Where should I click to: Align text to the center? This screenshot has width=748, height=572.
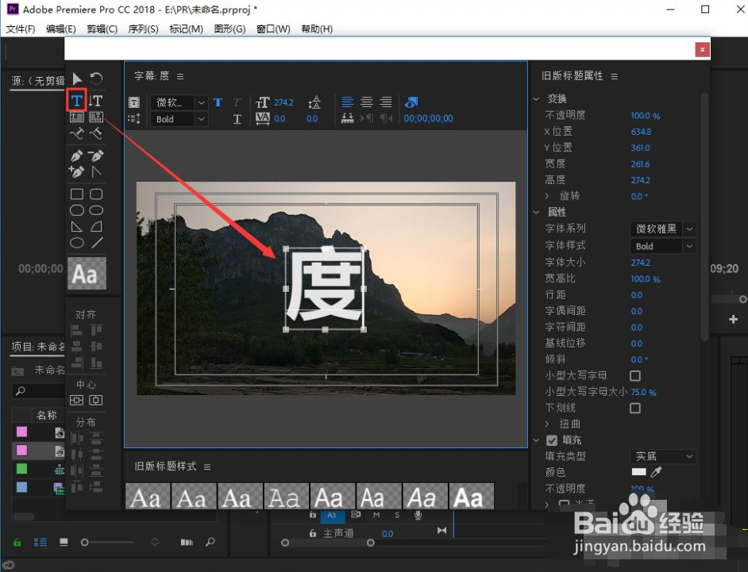367,102
